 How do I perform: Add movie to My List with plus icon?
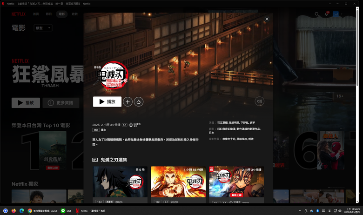click(x=128, y=101)
